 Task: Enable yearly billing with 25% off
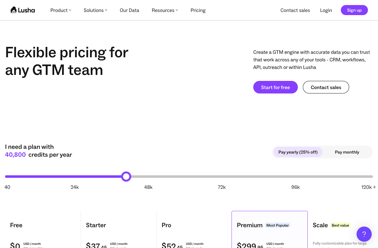pyautogui.click(x=298, y=152)
